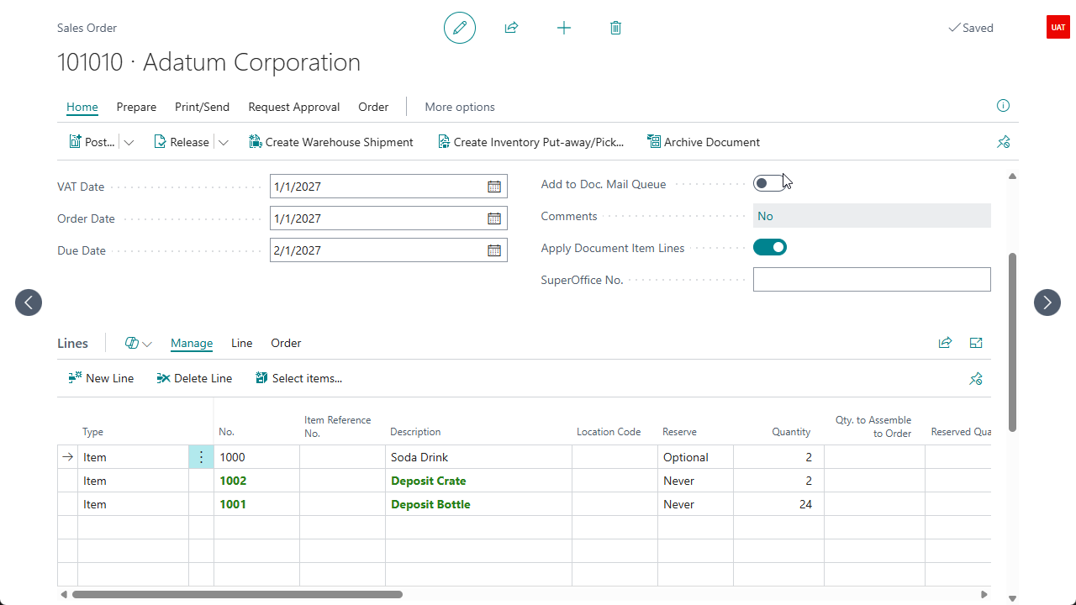The image size is (1076, 605).
Task: Expand Lines part to full page
Action: (976, 343)
